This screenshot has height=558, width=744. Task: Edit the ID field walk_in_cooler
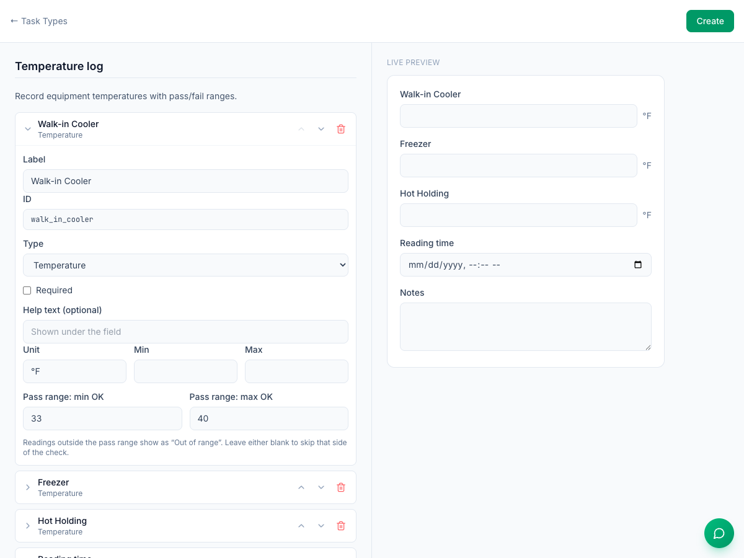[x=185, y=219]
